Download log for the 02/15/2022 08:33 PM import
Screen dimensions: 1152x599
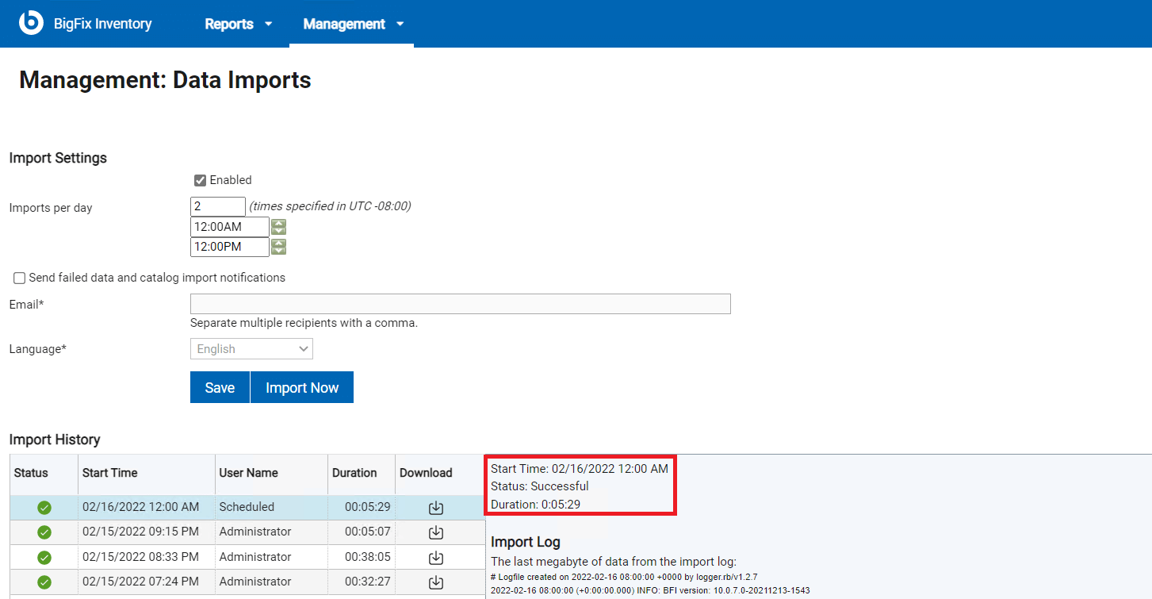(435, 557)
